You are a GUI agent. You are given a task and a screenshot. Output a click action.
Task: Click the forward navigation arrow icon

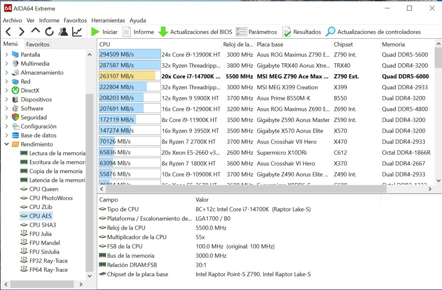(x=22, y=32)
